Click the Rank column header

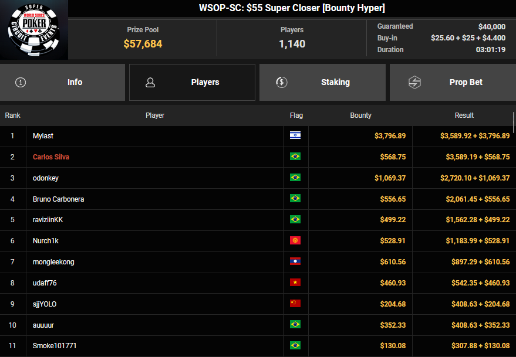coord(12,115)
